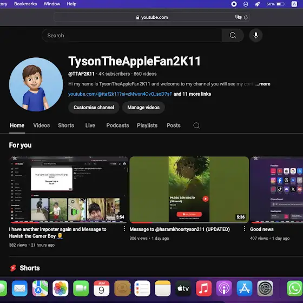Open Reminders from the dock

pyautogui.click(x=142, y=288)
